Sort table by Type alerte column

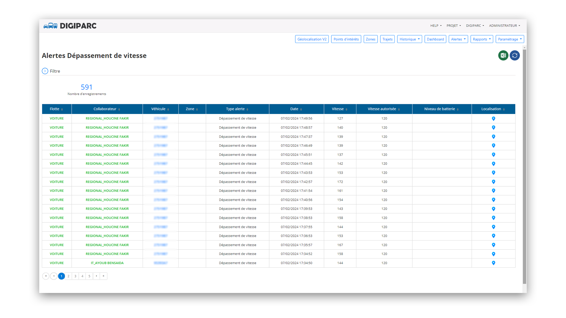[x=237, y=109]
